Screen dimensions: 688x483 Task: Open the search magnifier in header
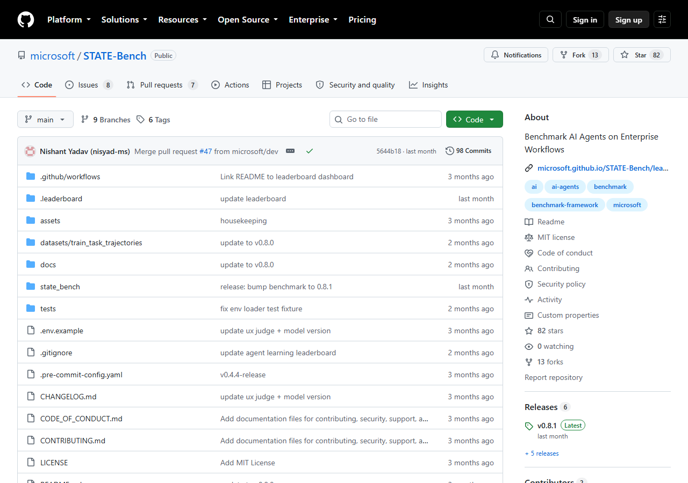(x=550, y=19)
